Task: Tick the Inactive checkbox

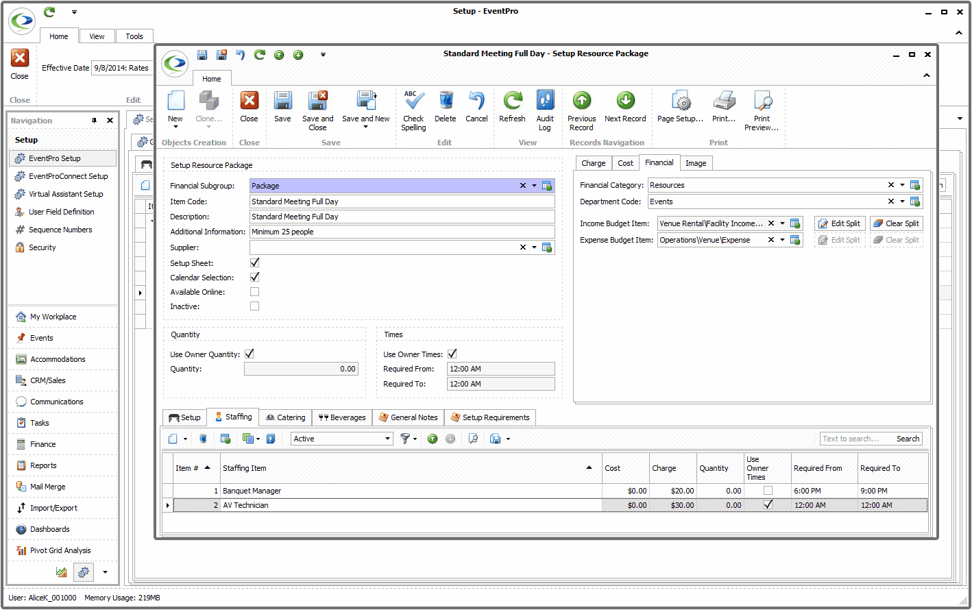Action: click(254, 306)
